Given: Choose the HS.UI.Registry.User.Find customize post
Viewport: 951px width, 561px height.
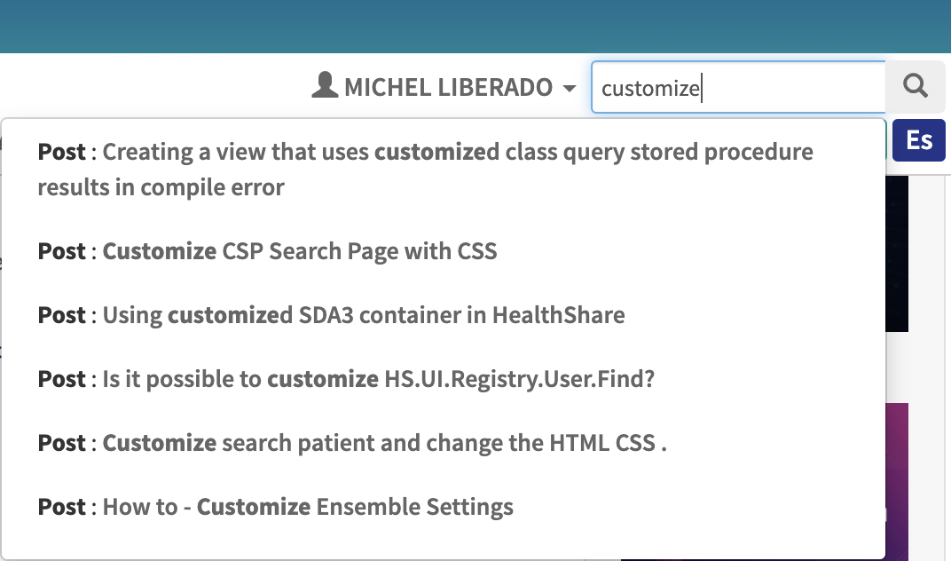Looking at the screenshot, I should 346,379.
